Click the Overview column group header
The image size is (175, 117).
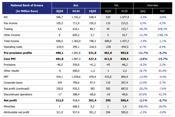(x=153, y=5)
